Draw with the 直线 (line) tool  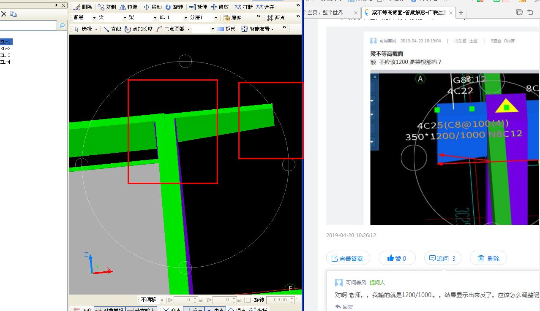(112, 29)
